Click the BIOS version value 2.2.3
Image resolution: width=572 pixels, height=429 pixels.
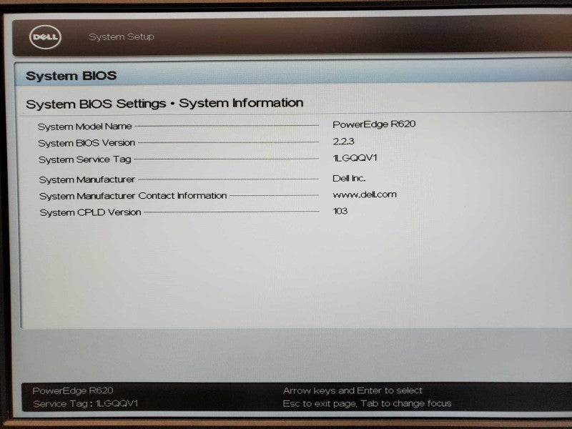click(x=343, y=141)
